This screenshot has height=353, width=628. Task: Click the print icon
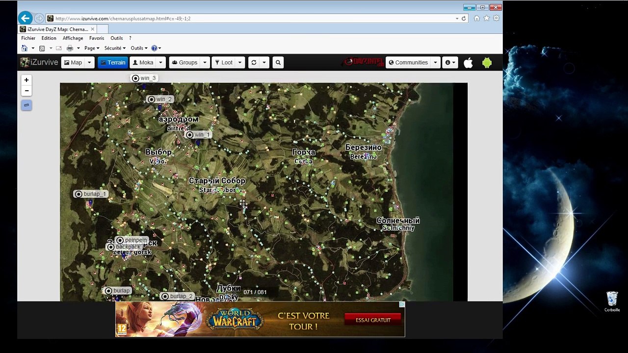tap(70, 48)
